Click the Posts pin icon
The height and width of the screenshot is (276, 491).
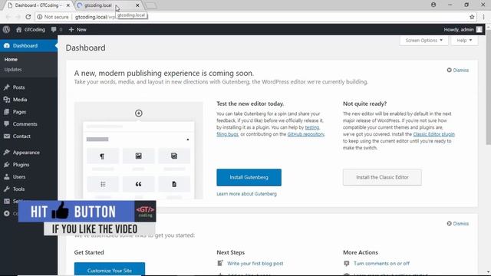[7, 87]
